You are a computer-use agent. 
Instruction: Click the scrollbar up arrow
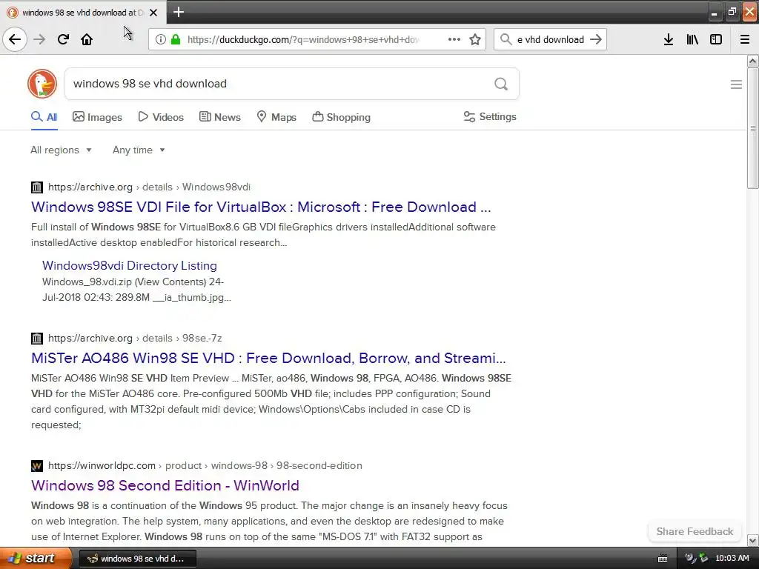click(752, 61)
